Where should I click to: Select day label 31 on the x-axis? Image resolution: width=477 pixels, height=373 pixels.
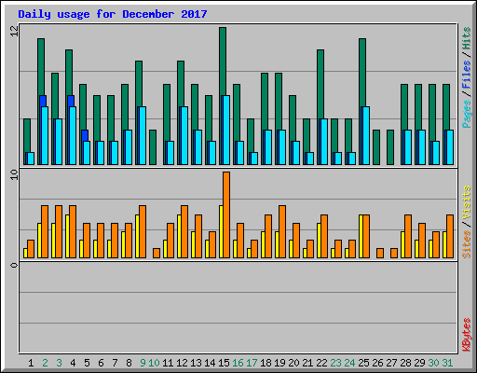point(447,363)
